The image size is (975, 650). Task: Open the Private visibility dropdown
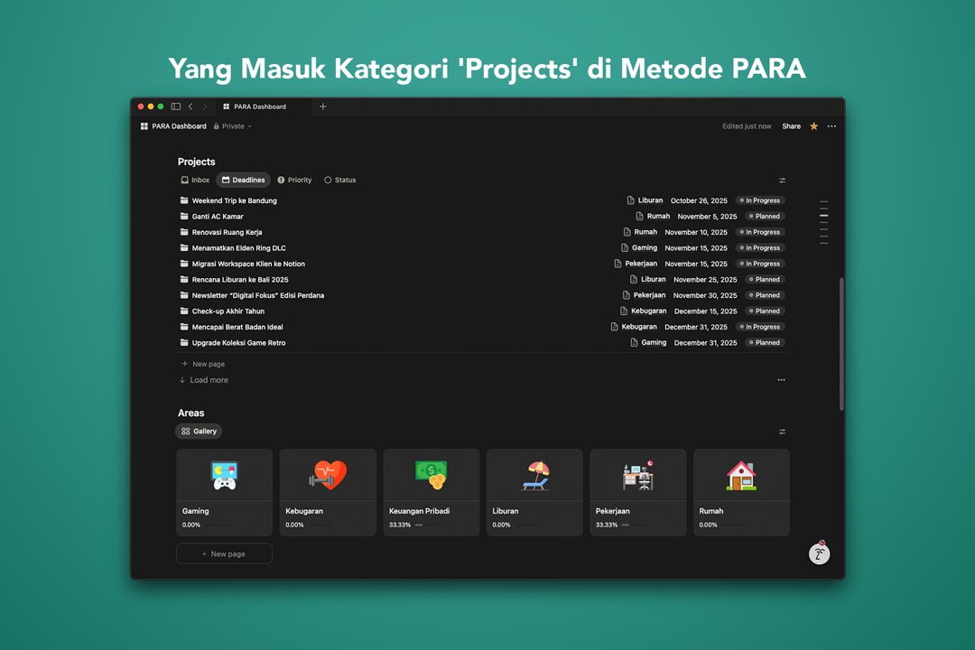pyautogui.click(x=233, y=126)
